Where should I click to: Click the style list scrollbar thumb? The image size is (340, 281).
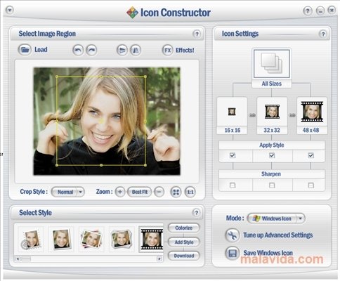(26, 259)
